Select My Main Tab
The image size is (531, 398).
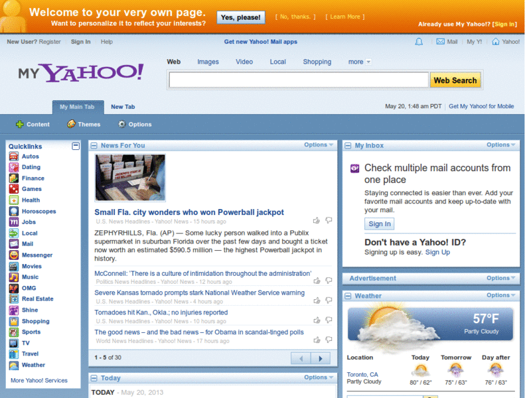(78, 107)
